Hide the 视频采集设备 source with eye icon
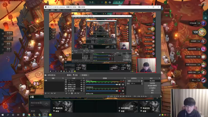Image resolution: width=208 pixels, height=117 pixels. pyautogui.click(x=81, y=89)
